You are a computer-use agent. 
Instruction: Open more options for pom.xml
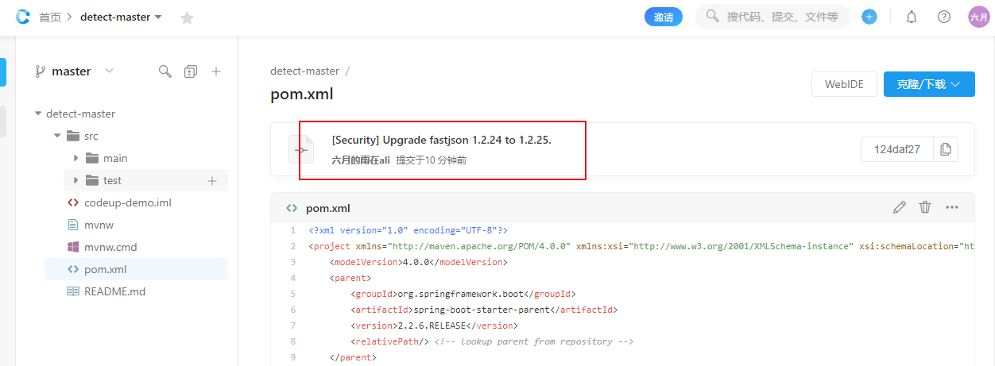pyautogui.click(x=952, y=207)
